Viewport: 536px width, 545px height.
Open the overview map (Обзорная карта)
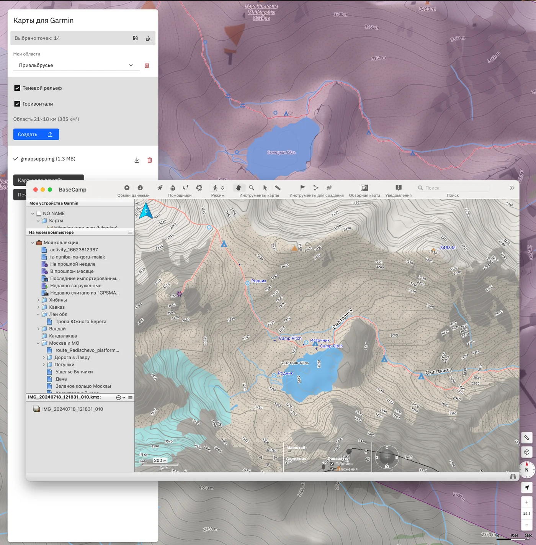(364, 188)
